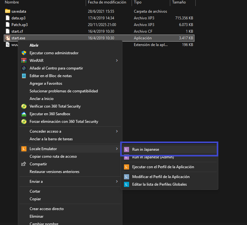Sort files by Tamaño column header
Screen dimensions: 247x225
coord(179,2)
